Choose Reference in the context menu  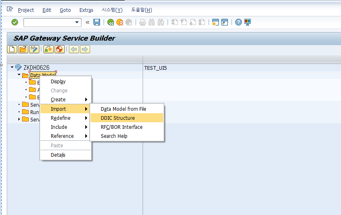coord(66,136)
